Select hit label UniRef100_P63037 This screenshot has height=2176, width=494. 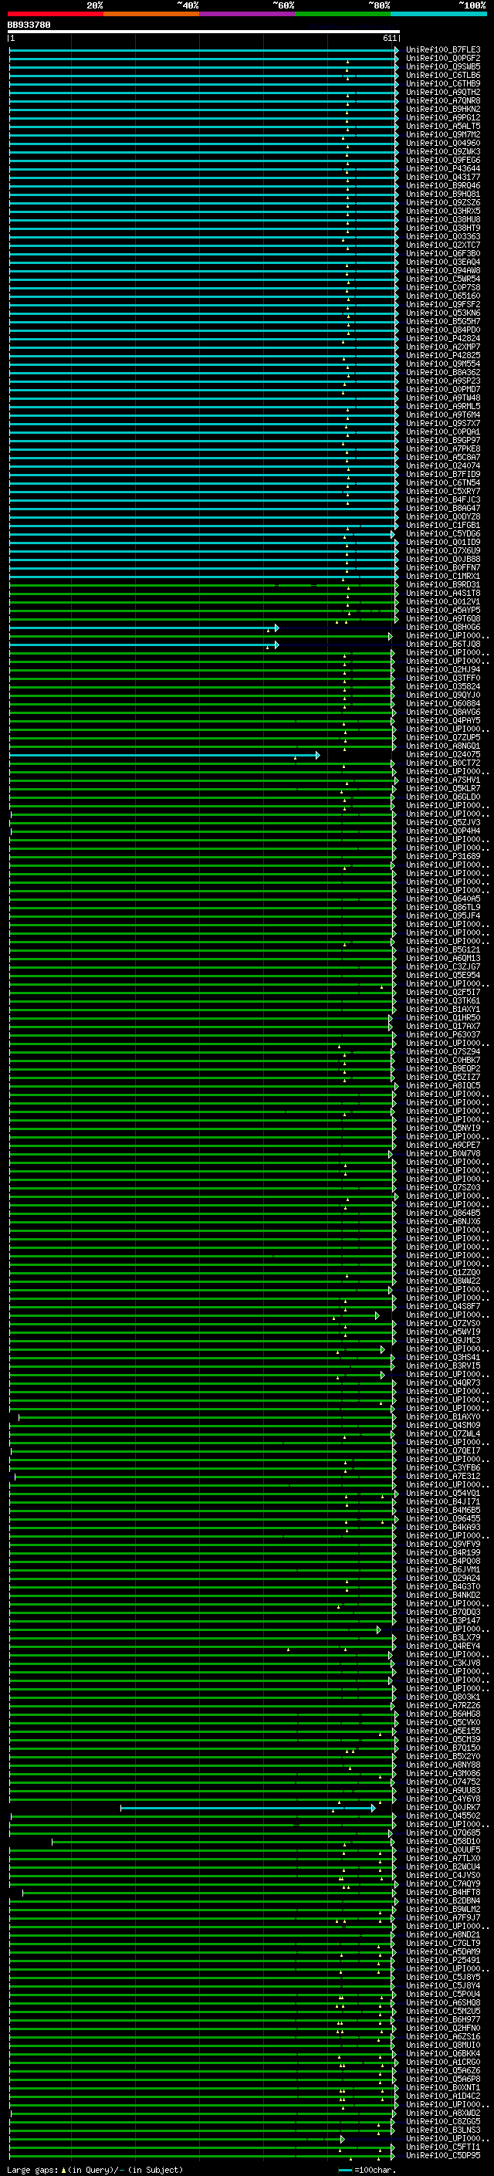[443, 1035]
